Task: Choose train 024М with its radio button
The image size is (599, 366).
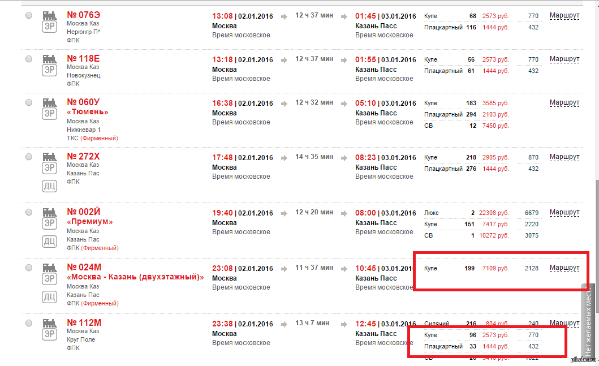Action: (x=29, y=268)
